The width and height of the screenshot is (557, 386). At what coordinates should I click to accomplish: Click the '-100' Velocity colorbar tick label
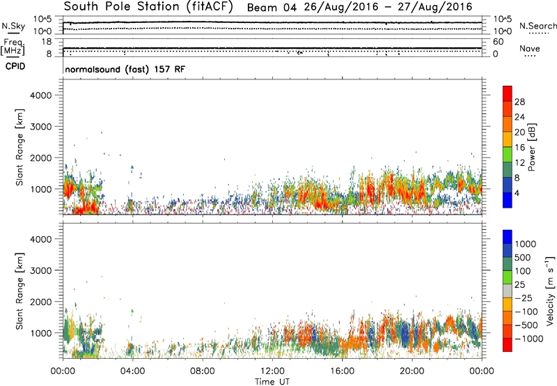tap(526, 311)
